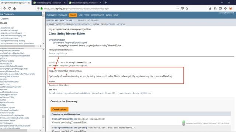Open StringTrimmerEditor(String charsToDelete, boolean) constructor
The height and width of the screenshot is (132, 236).
65,128
